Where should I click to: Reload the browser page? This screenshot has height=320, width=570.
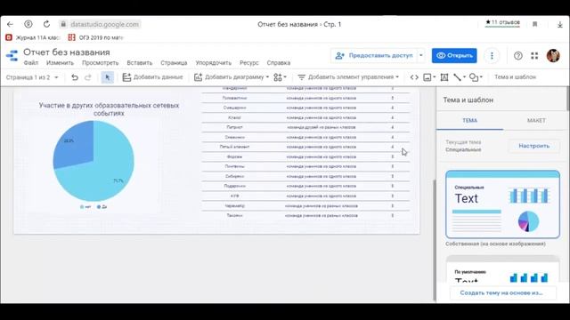46,24
